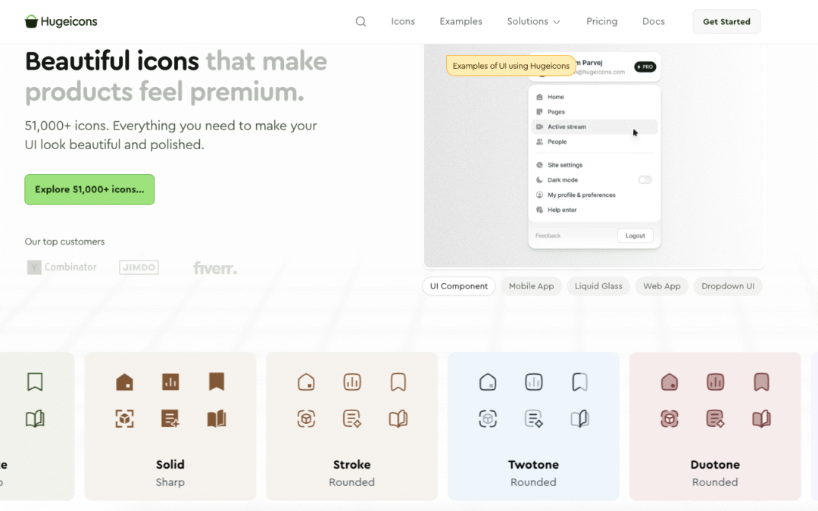
Task: Click cube scan icon in Solid Sharp card
Action: coord(124,418)
